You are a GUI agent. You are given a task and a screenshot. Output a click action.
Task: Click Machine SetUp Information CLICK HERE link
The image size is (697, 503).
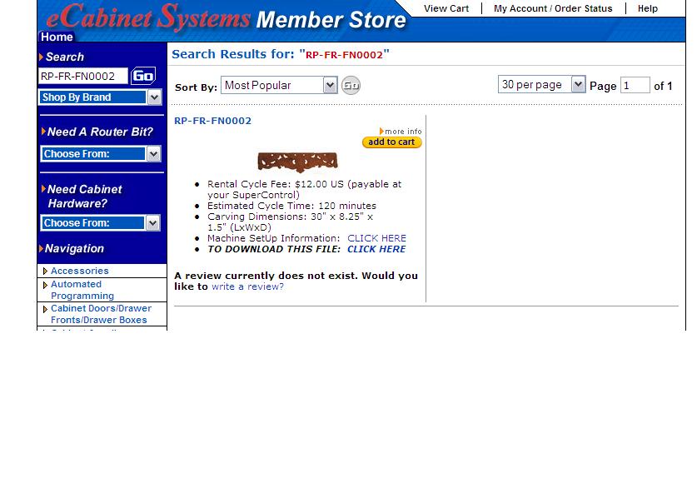(x=376, y=238)
